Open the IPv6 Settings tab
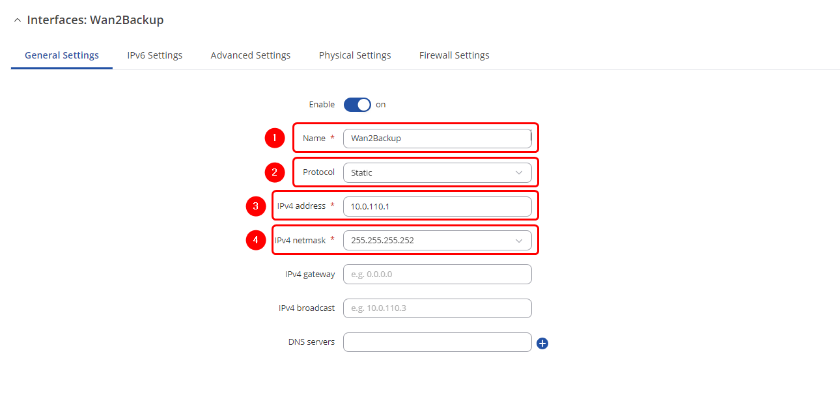The width and height of the screenshot is (840, 402). click(154, 55)
